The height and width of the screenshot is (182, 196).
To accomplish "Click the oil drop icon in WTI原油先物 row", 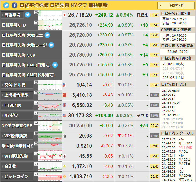I will click(x=65, y=156).
